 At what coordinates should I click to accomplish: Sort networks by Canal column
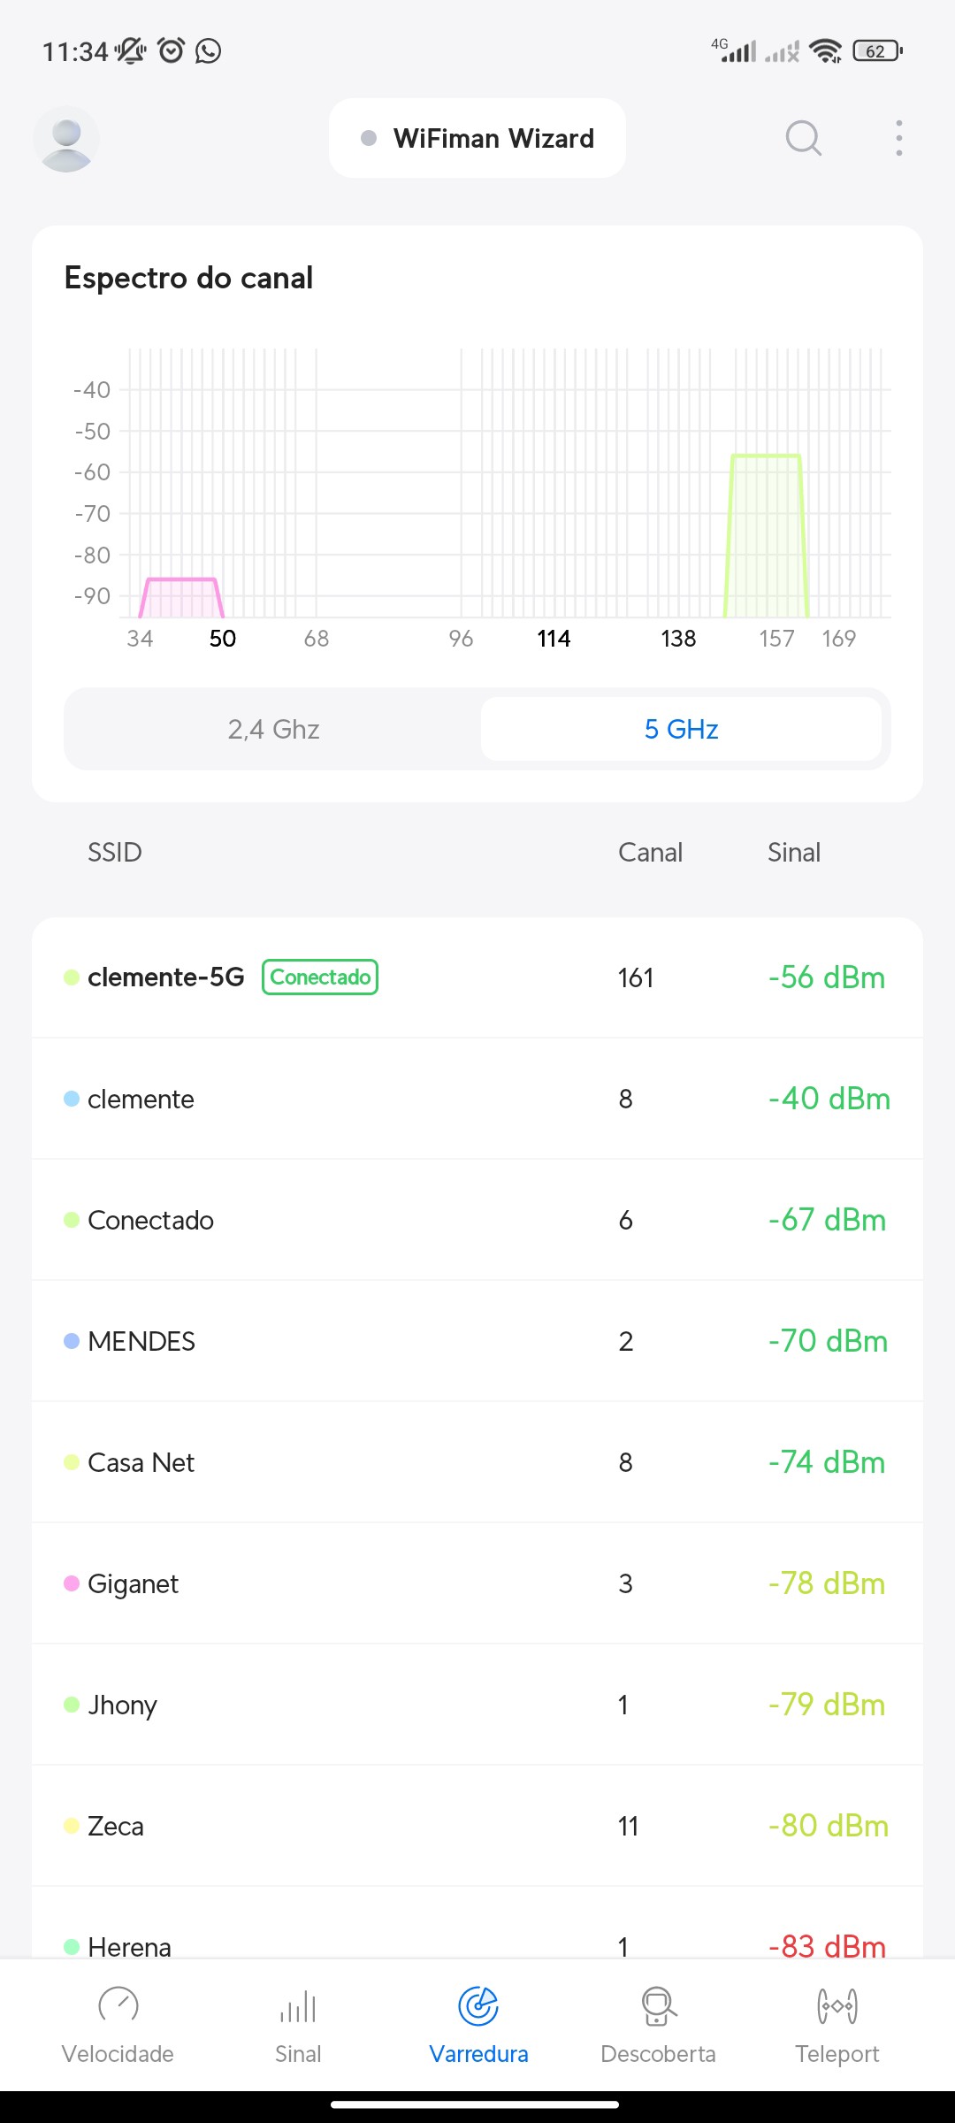650,853
